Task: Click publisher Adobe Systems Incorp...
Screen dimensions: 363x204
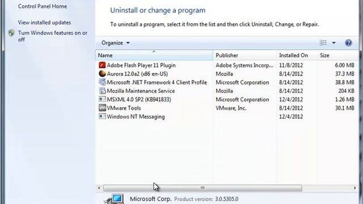Action: [x=244, y=65]
